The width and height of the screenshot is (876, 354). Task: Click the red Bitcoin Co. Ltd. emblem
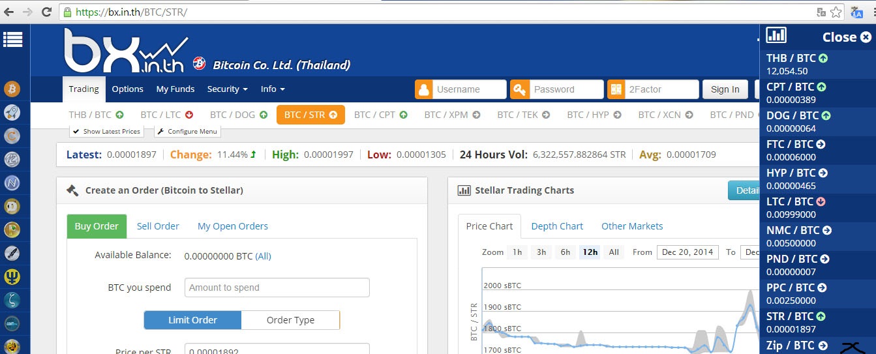point(199,64)
